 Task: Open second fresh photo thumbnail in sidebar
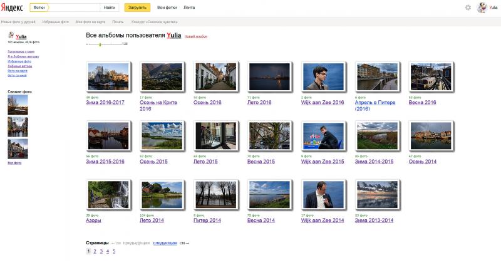(x=18, y=127)
